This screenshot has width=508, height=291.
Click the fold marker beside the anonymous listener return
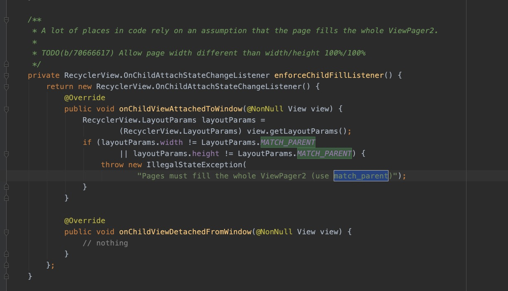(x=6, y=87)
